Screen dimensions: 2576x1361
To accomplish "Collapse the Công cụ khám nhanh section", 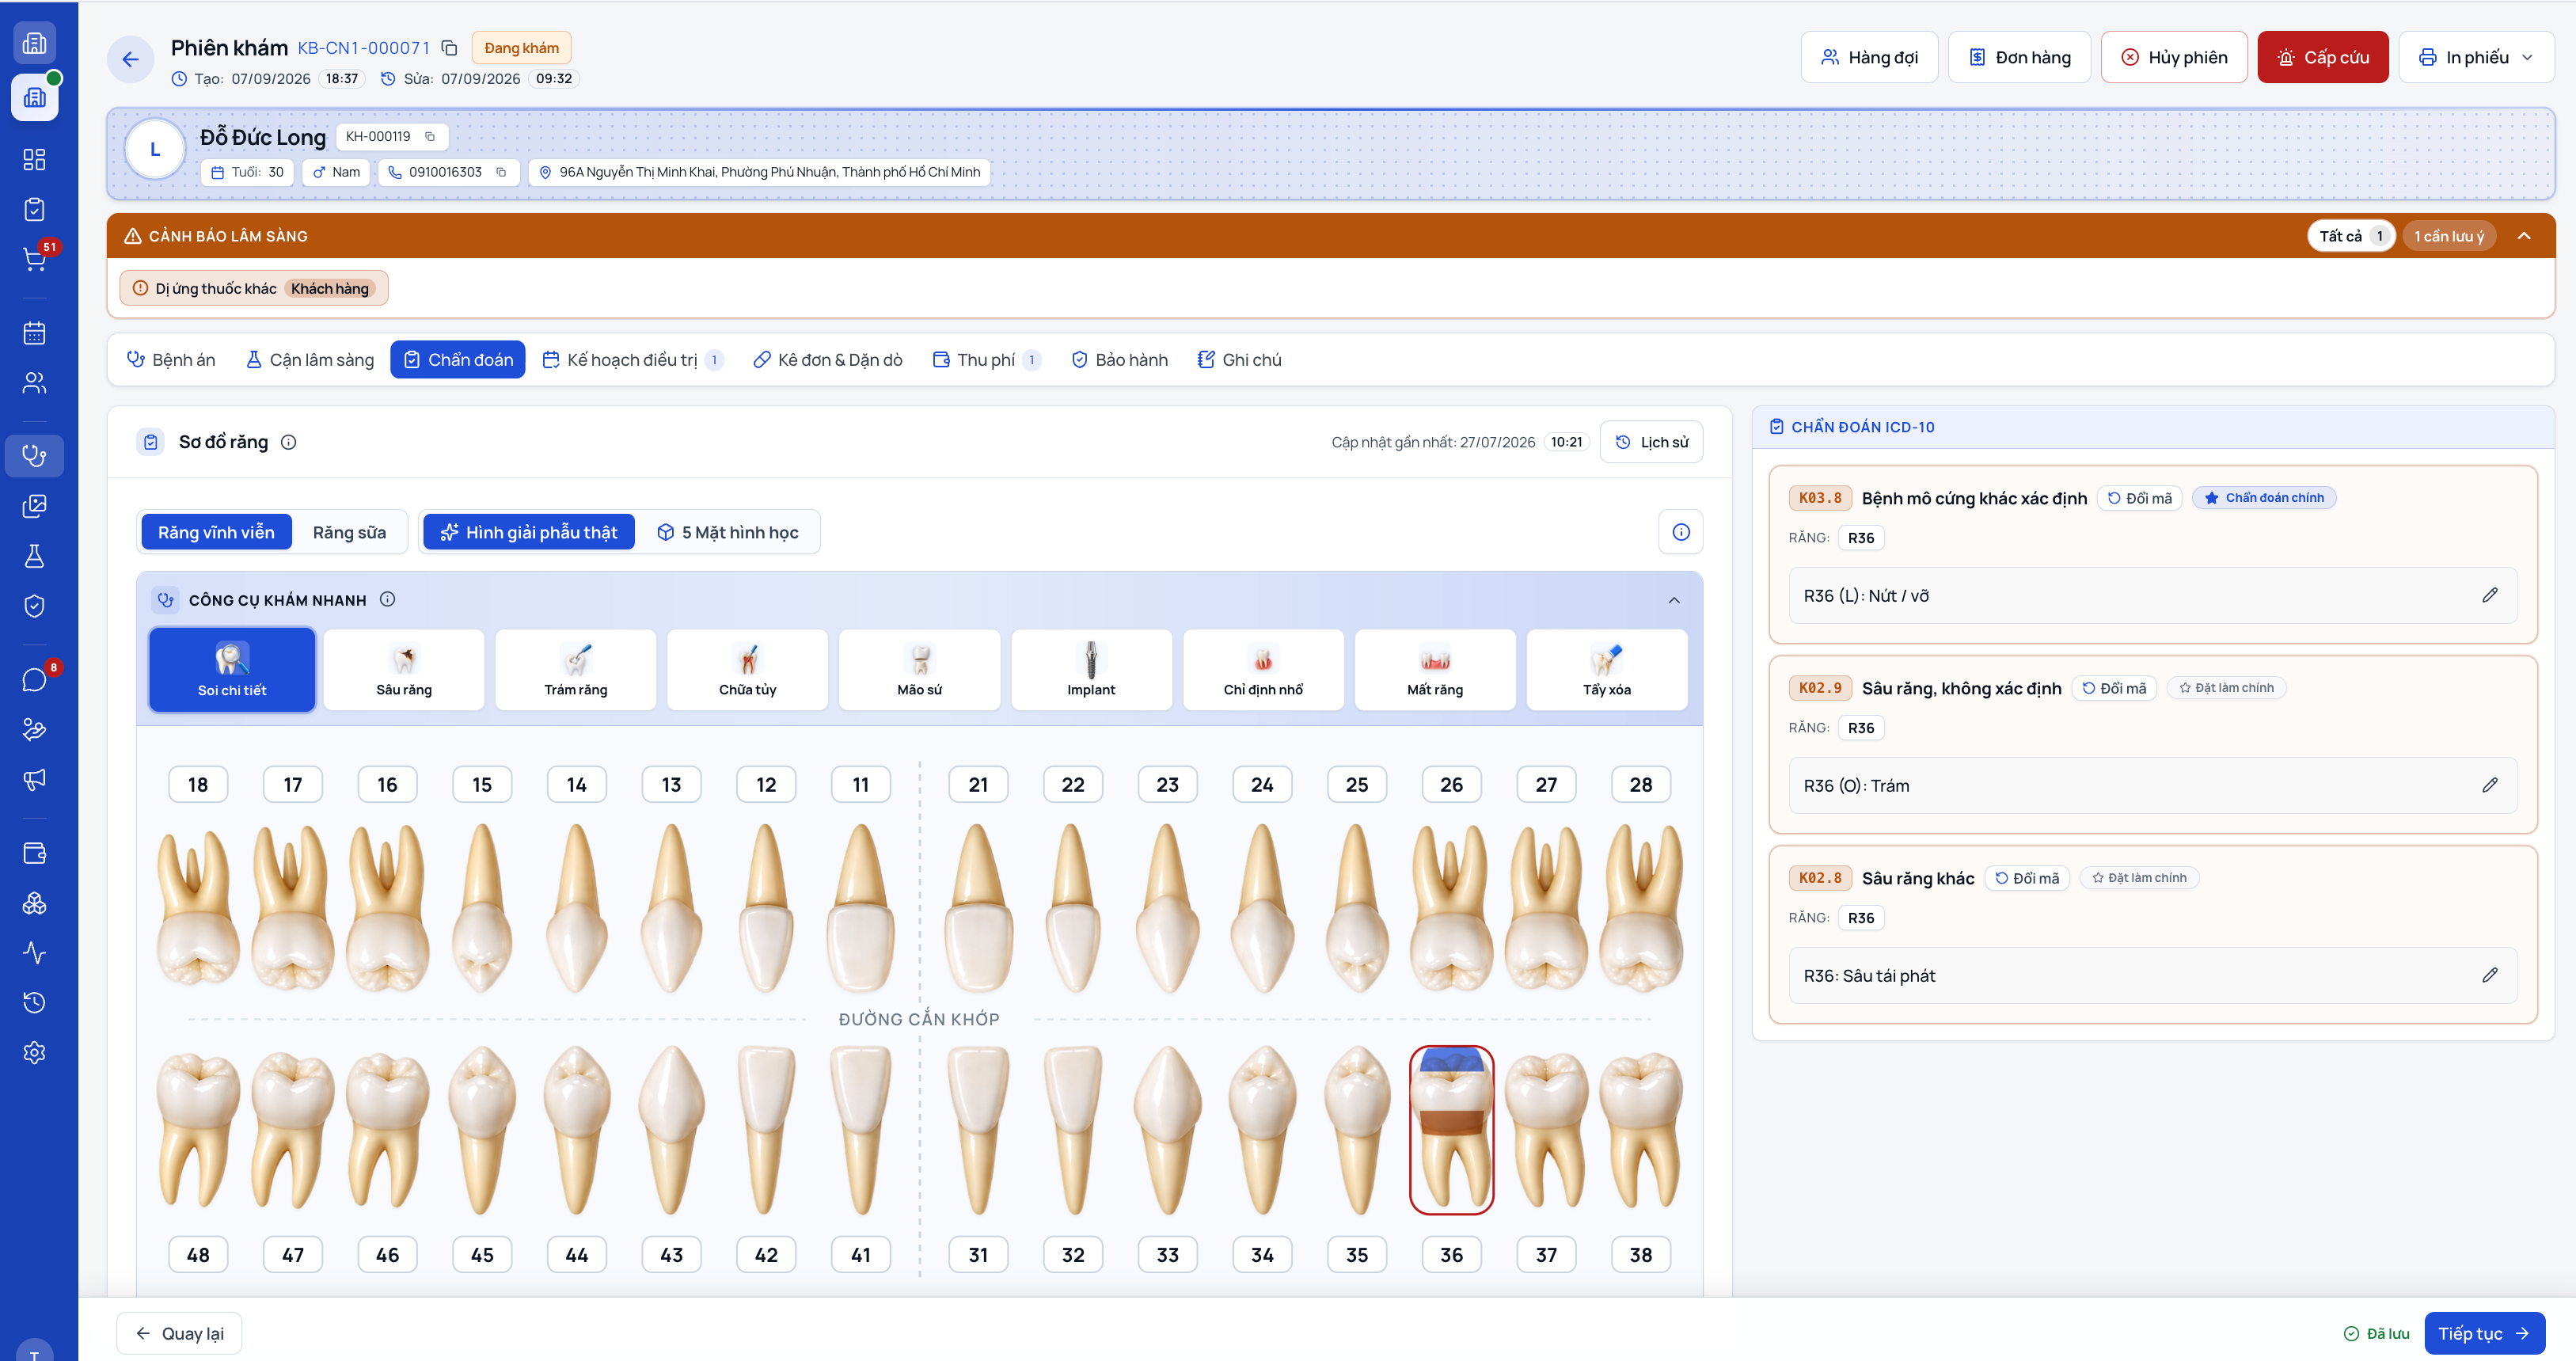I will (1674, 600).
